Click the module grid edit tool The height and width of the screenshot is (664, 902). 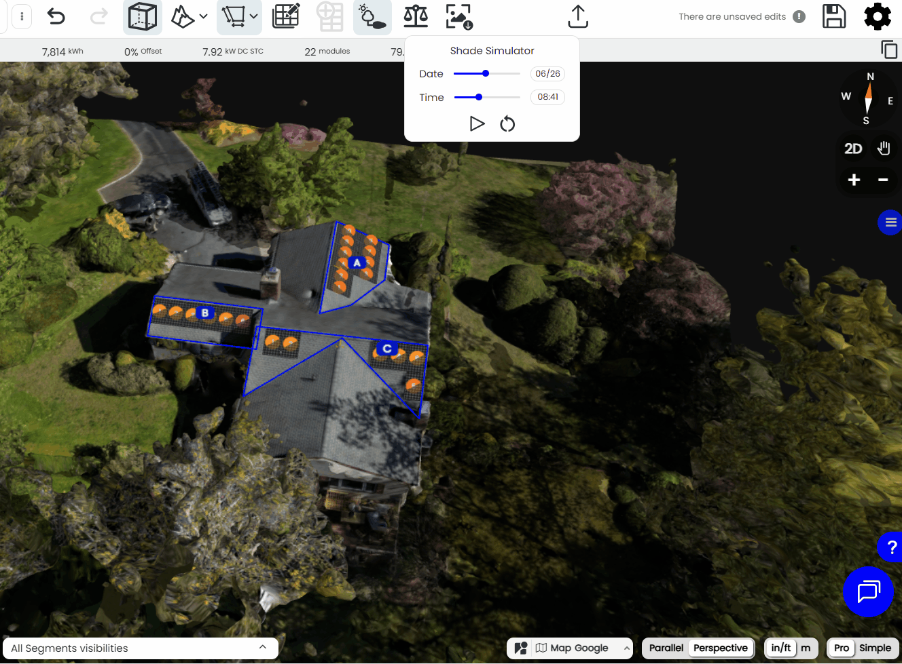(286, 16)
